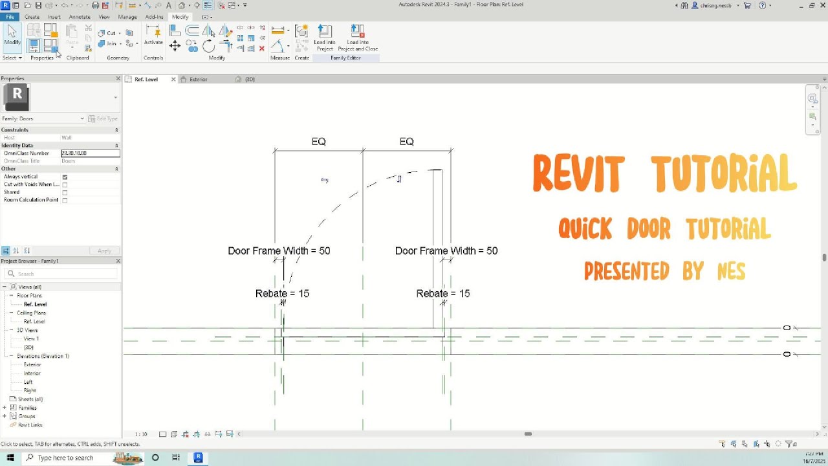828x466 pixels.
Task: Collapse the Views (all) tree node
Action: 5,287
